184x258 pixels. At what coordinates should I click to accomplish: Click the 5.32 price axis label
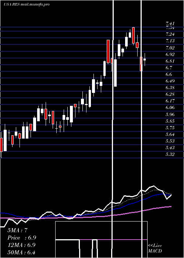pos(170,154)
